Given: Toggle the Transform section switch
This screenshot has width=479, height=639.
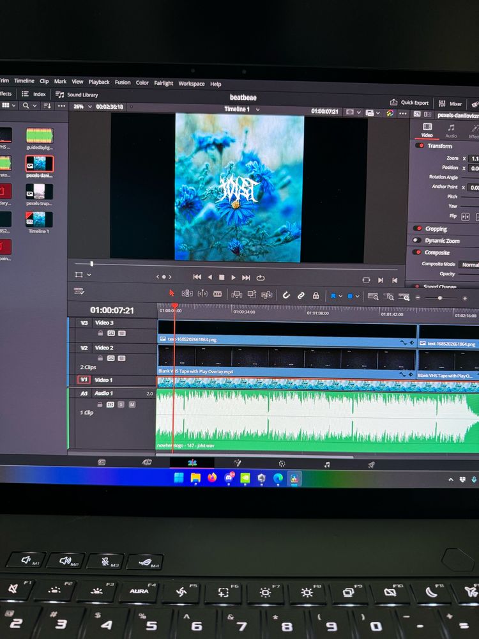Looking at the screenshot, I should pos(420,146).
